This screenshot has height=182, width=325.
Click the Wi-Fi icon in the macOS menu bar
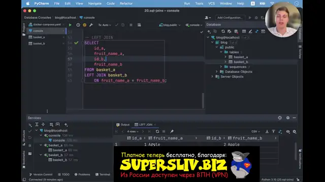click(272, 4)
